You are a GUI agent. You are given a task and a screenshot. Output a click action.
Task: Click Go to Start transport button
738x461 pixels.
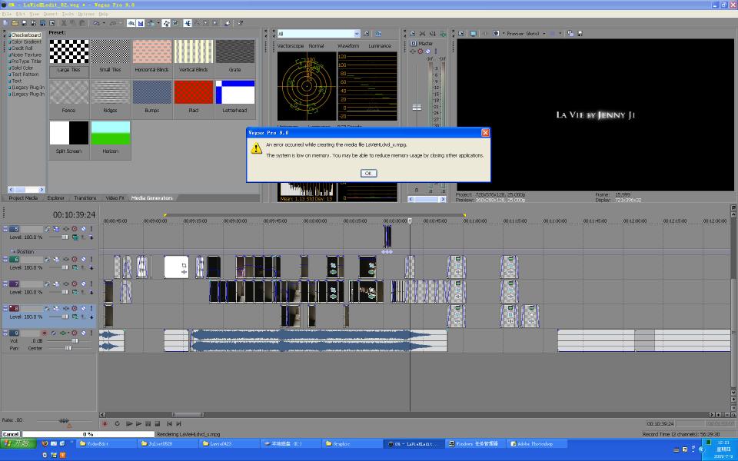tap(169, 423)
